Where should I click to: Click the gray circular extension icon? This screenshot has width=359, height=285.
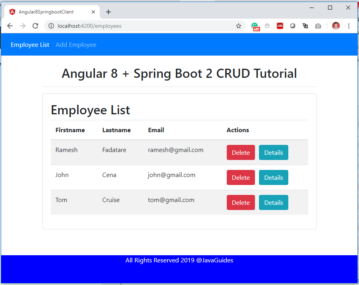[x=293, y=26]
